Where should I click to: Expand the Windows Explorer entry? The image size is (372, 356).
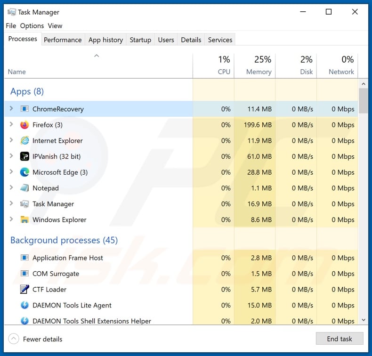[11, 219]
